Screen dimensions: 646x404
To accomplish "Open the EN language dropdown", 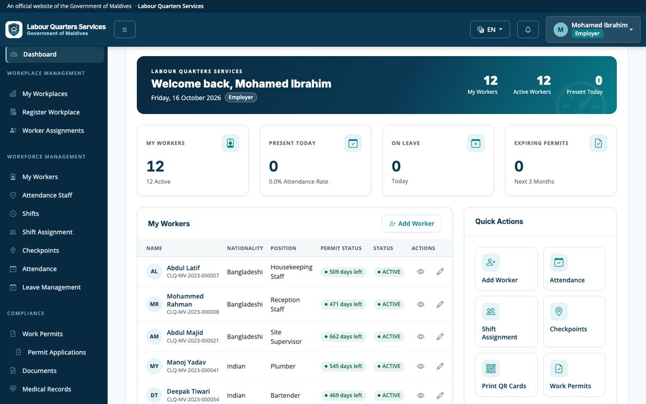I will 490,30.
